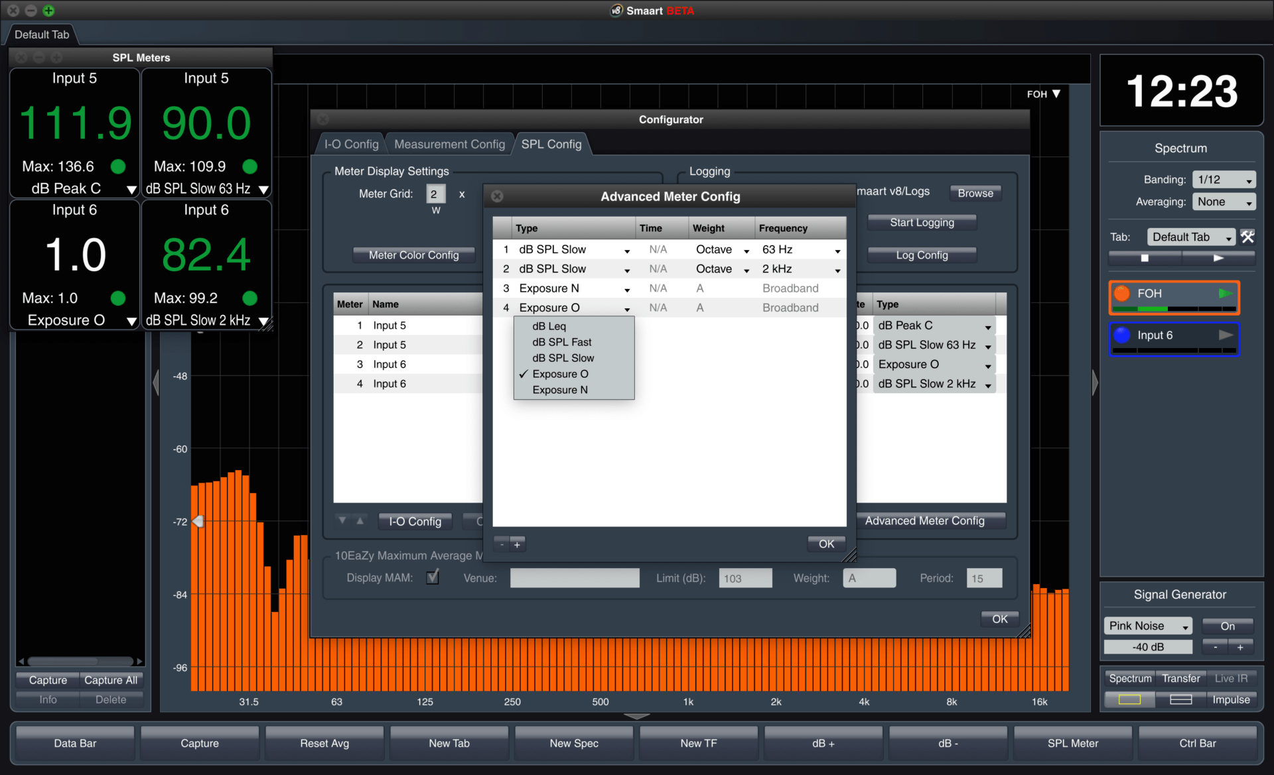The image size is (1274, 775).
Task: Select the single-pane view icon at bottom right
Action: point(1129,699)
